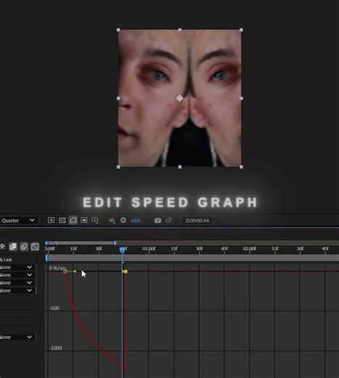Click the time navigator end handle

pos(115,243)
